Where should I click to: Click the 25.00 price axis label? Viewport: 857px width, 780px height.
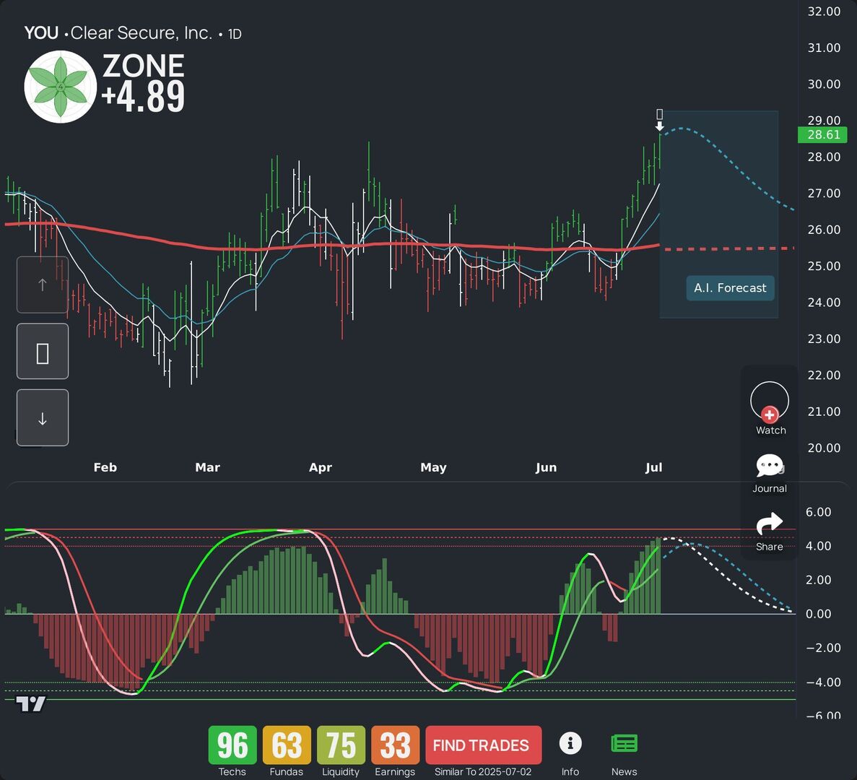(825, 266)
